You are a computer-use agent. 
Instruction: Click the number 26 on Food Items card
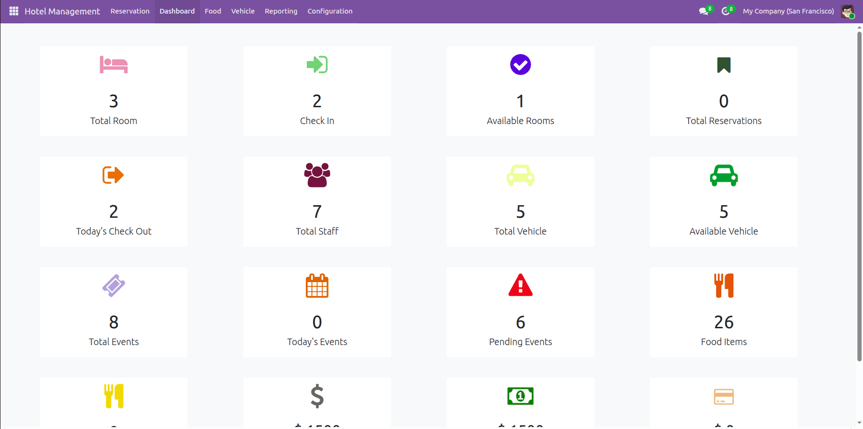[x=724, y=322]
